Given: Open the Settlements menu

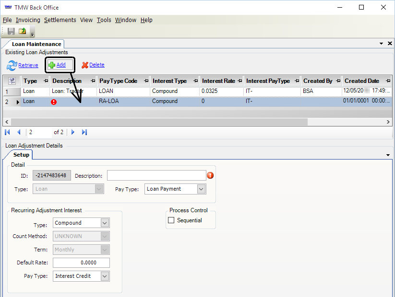Looking at the screenshot, I should 60,20.
